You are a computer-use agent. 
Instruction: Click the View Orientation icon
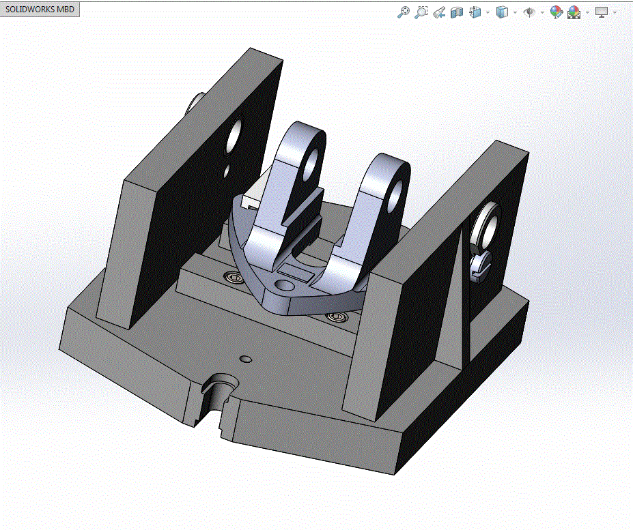coord(475,12)
